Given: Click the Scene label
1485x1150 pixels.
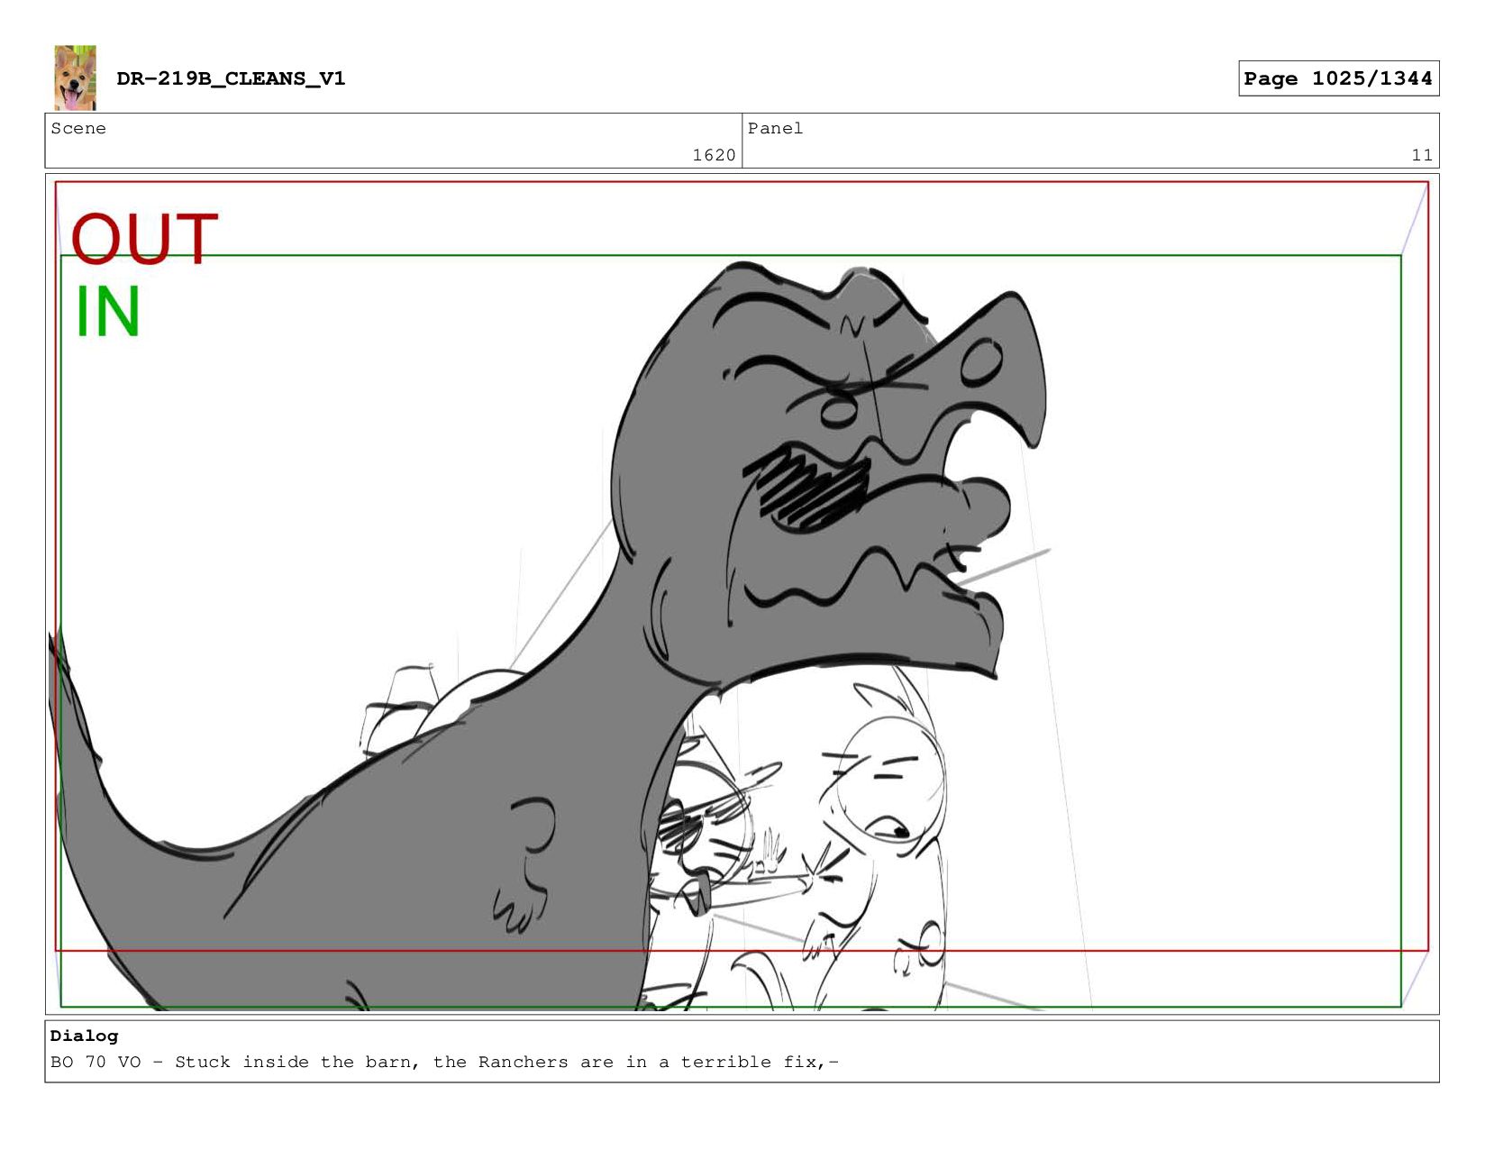Looking at the screenshot, I should click(x=78, y=129).
